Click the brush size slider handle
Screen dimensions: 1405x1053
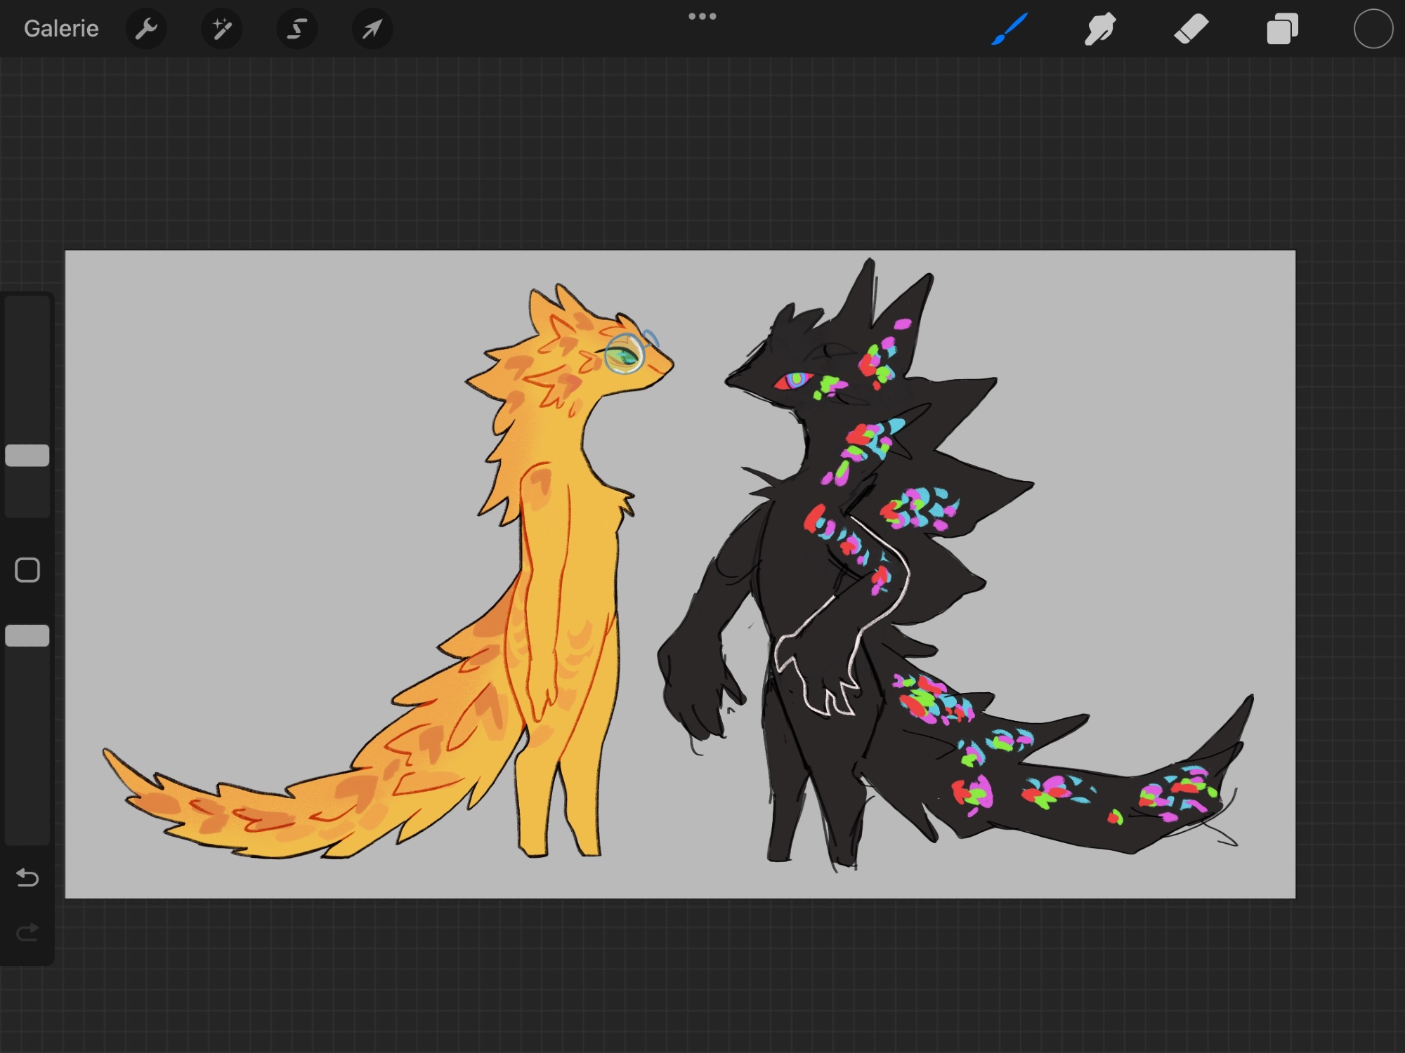pyautogui.click(x=27, y=456)
